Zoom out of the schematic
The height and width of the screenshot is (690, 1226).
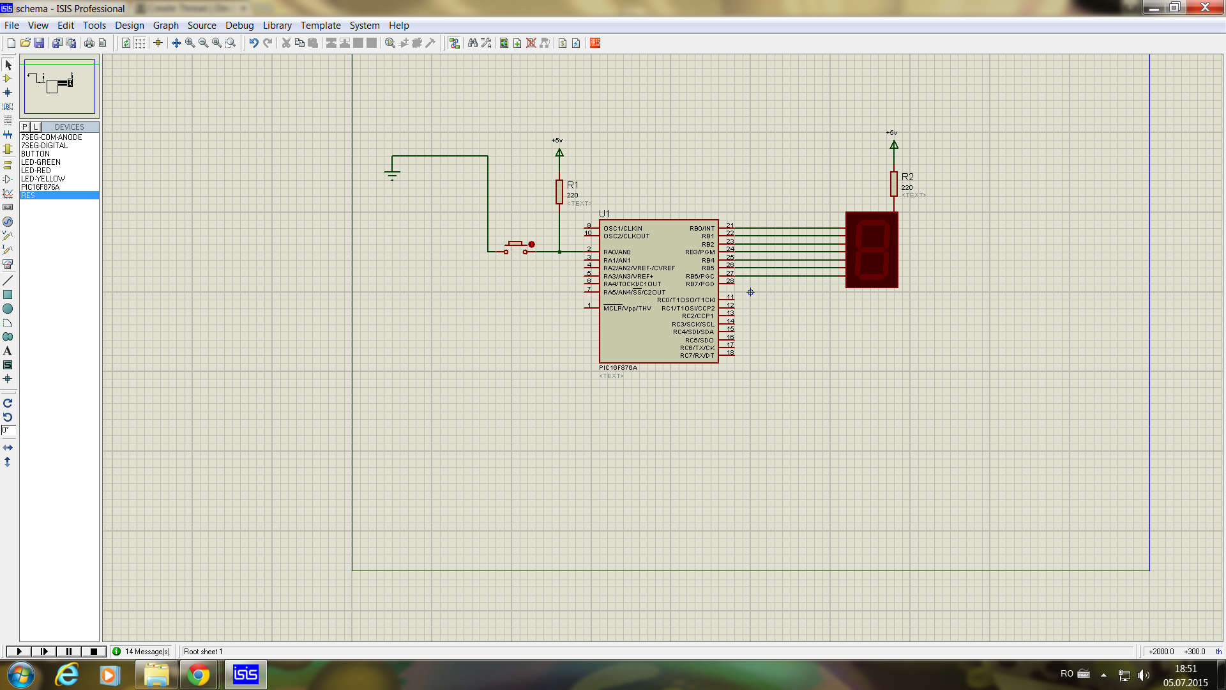tap(203, 43)
